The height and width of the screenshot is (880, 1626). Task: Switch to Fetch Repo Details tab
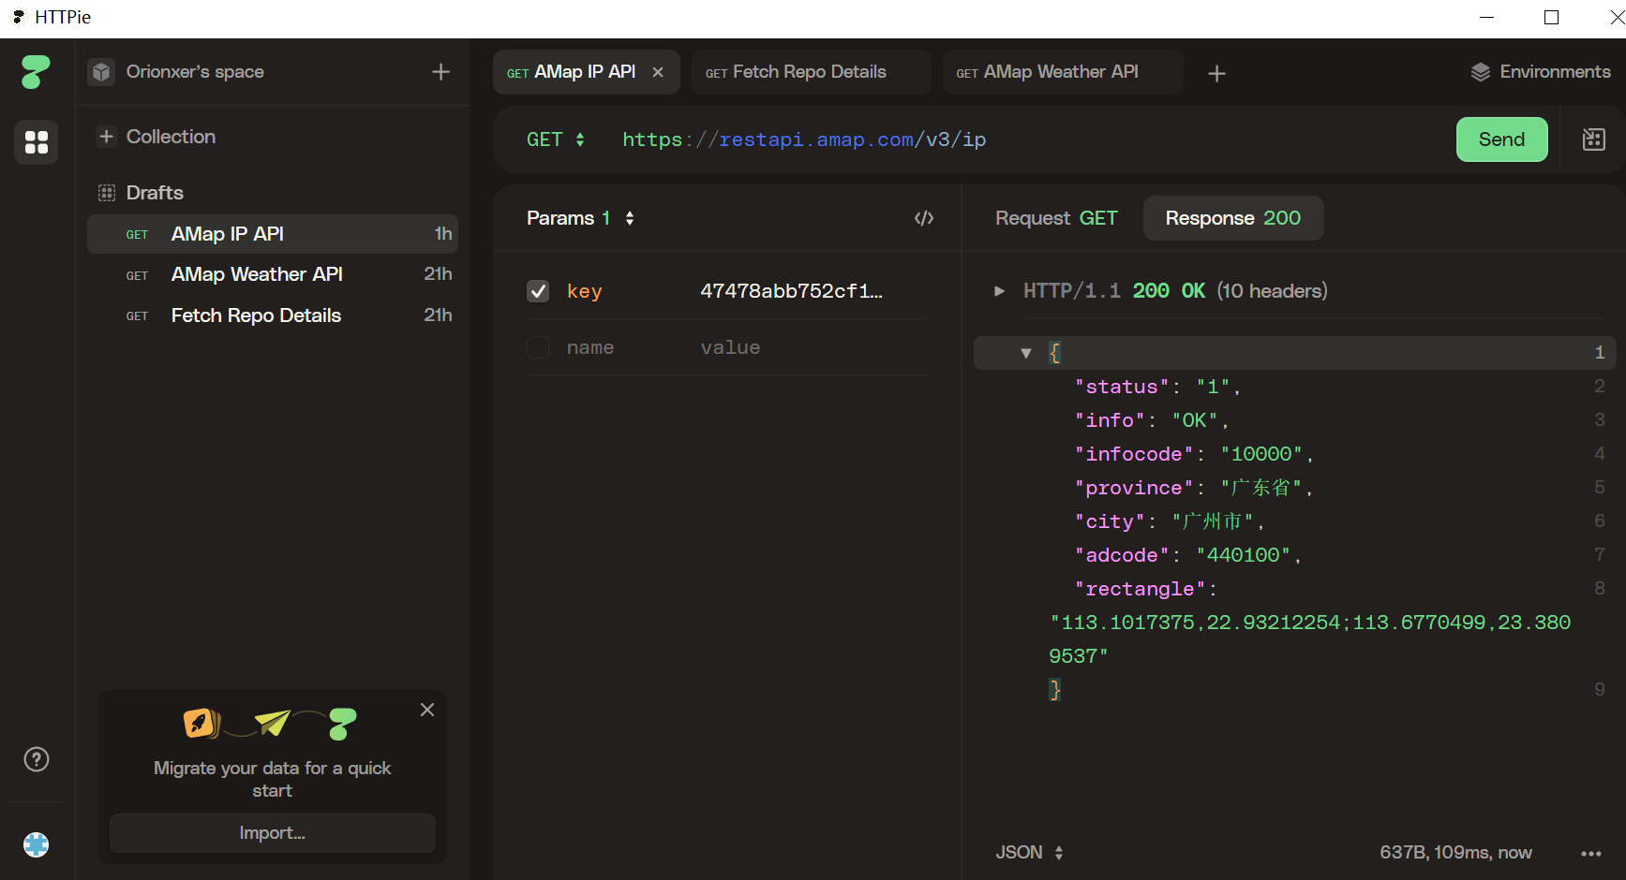click(811, 72)
